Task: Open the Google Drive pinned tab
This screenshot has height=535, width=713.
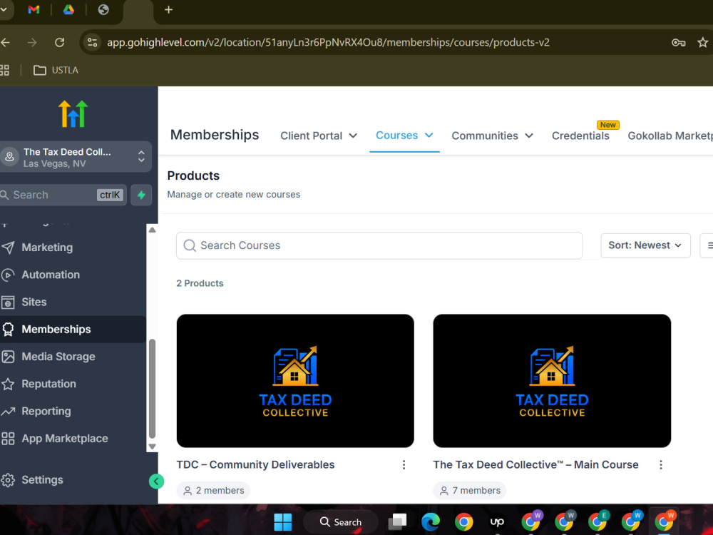Action: pyautogui.click(x=68, y=9)
